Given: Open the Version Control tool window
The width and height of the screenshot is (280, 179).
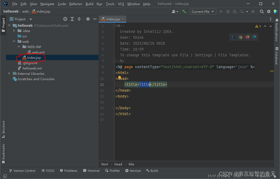Looking at the screenshot, I should pyautogui.click(x=22, y=171).
